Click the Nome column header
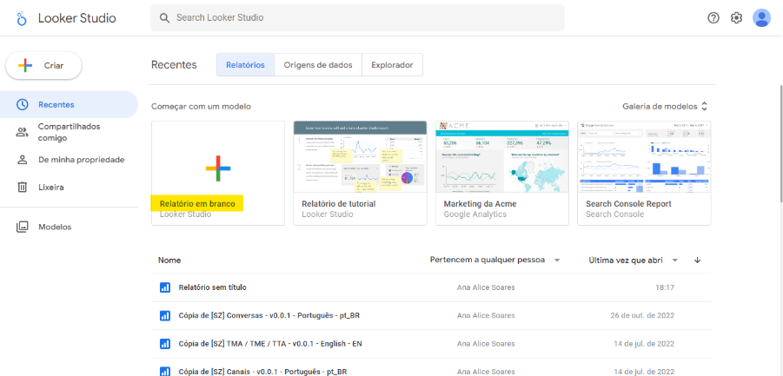Viewport: 783px width, 376px height. click(x=169, y=261)
